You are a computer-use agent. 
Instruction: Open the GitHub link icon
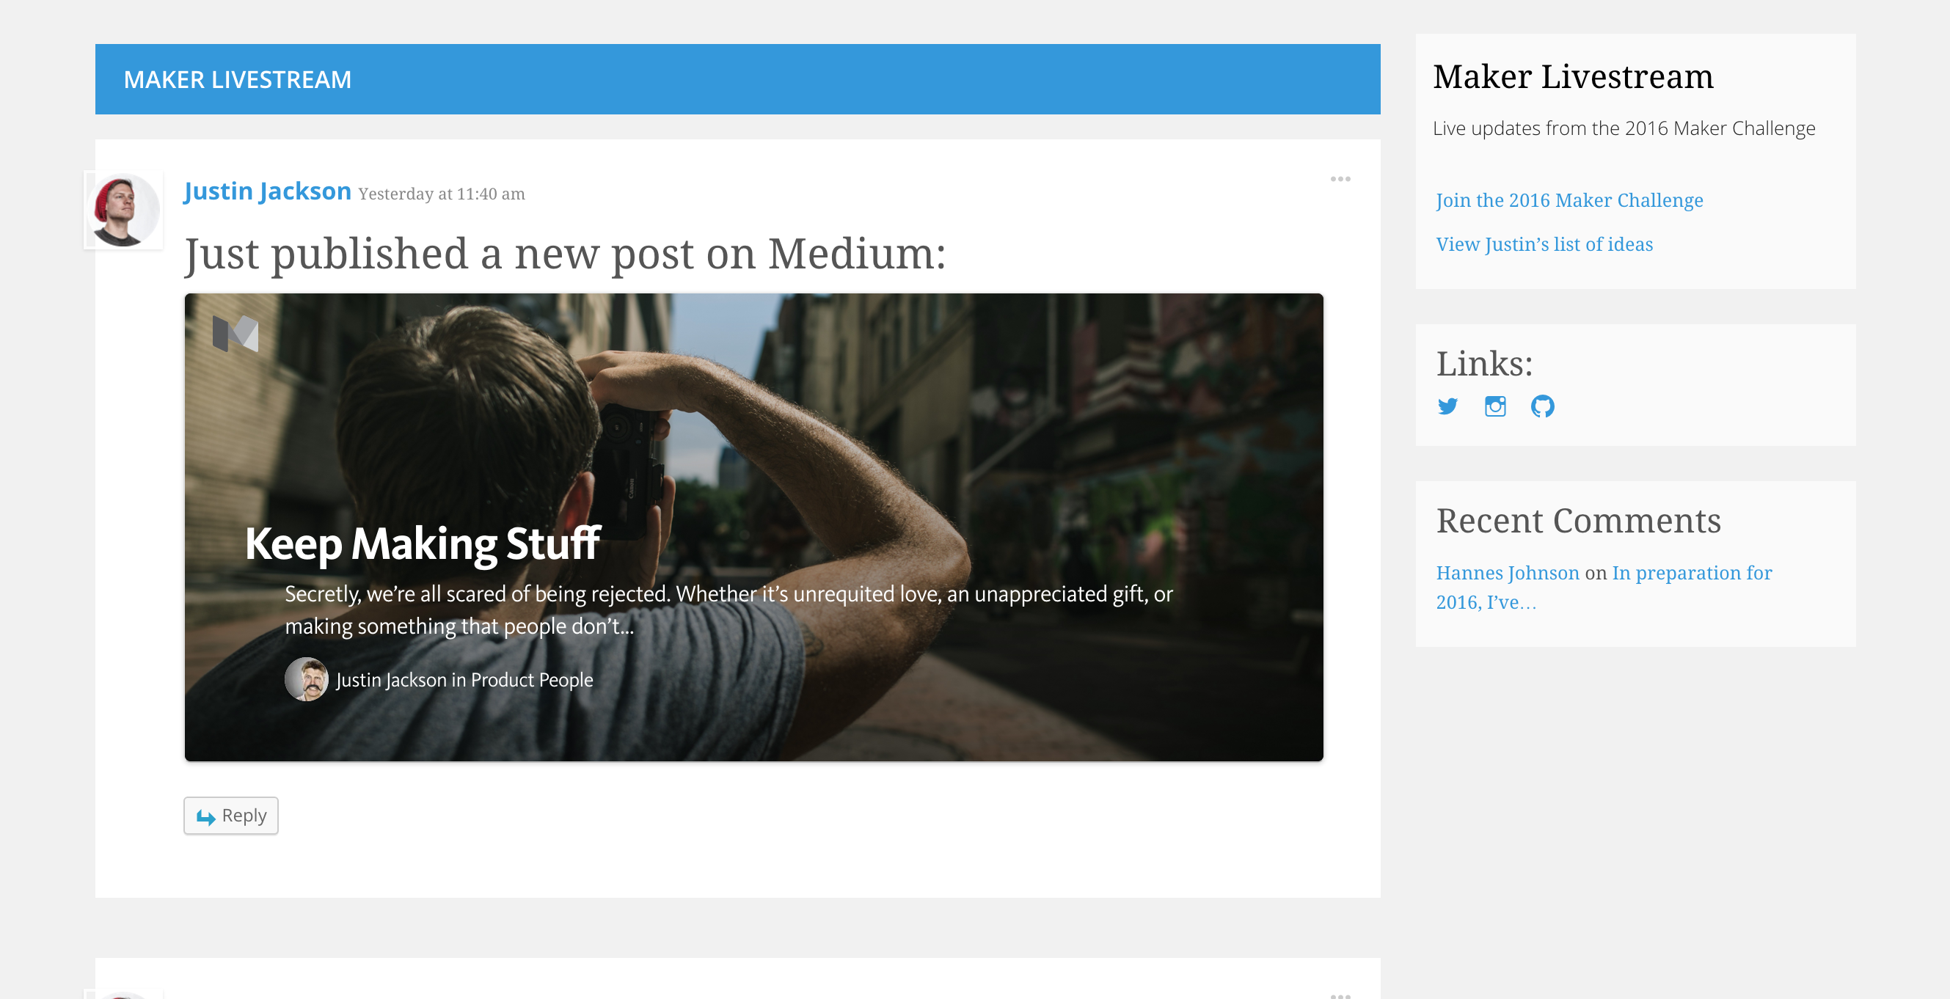click(x=1542, y=406)
